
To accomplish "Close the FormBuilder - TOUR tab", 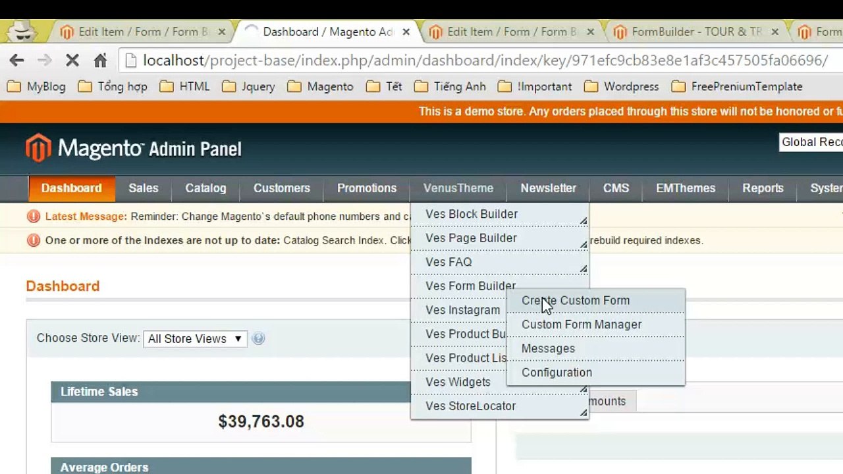I will pos(775,32).
